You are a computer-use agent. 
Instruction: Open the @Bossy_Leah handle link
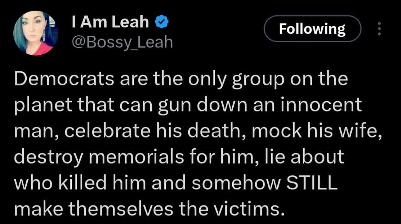(x=122, y=43)
